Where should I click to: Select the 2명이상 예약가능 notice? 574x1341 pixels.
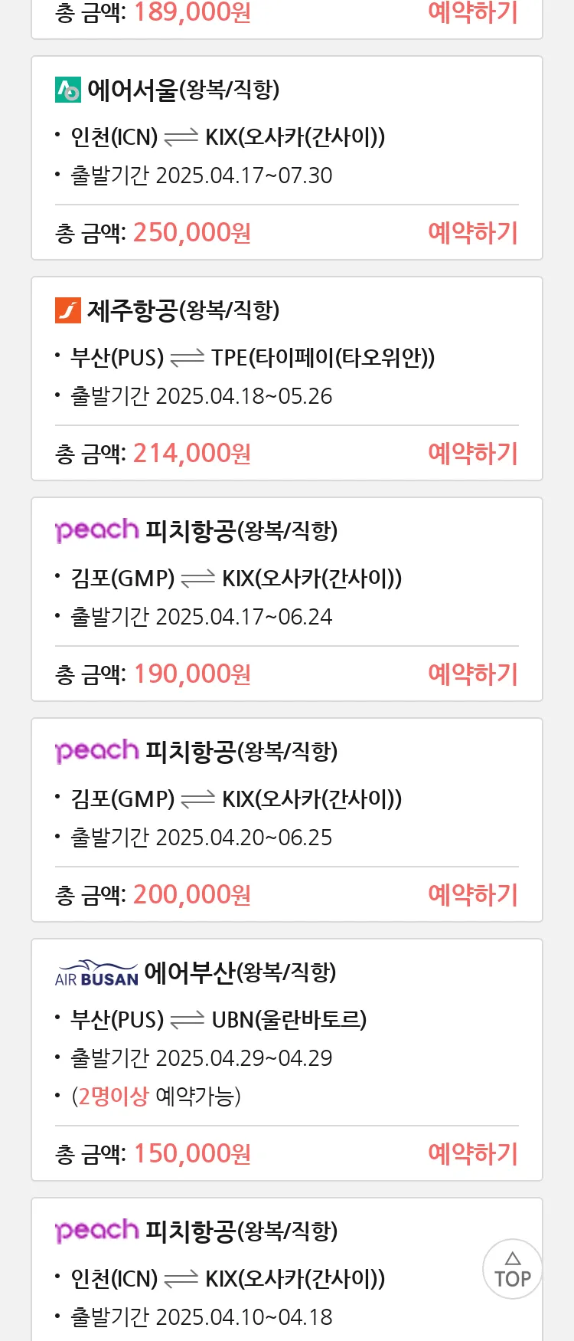pos(156,1097)
